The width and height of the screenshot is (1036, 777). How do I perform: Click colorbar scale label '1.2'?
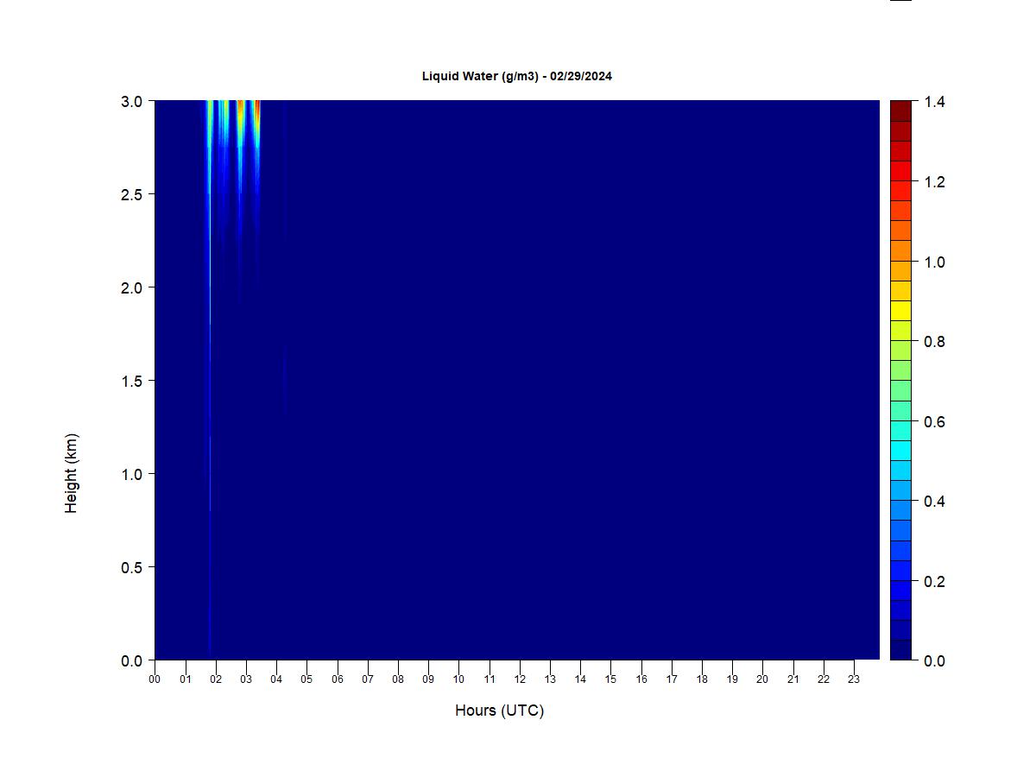point(934,182)
